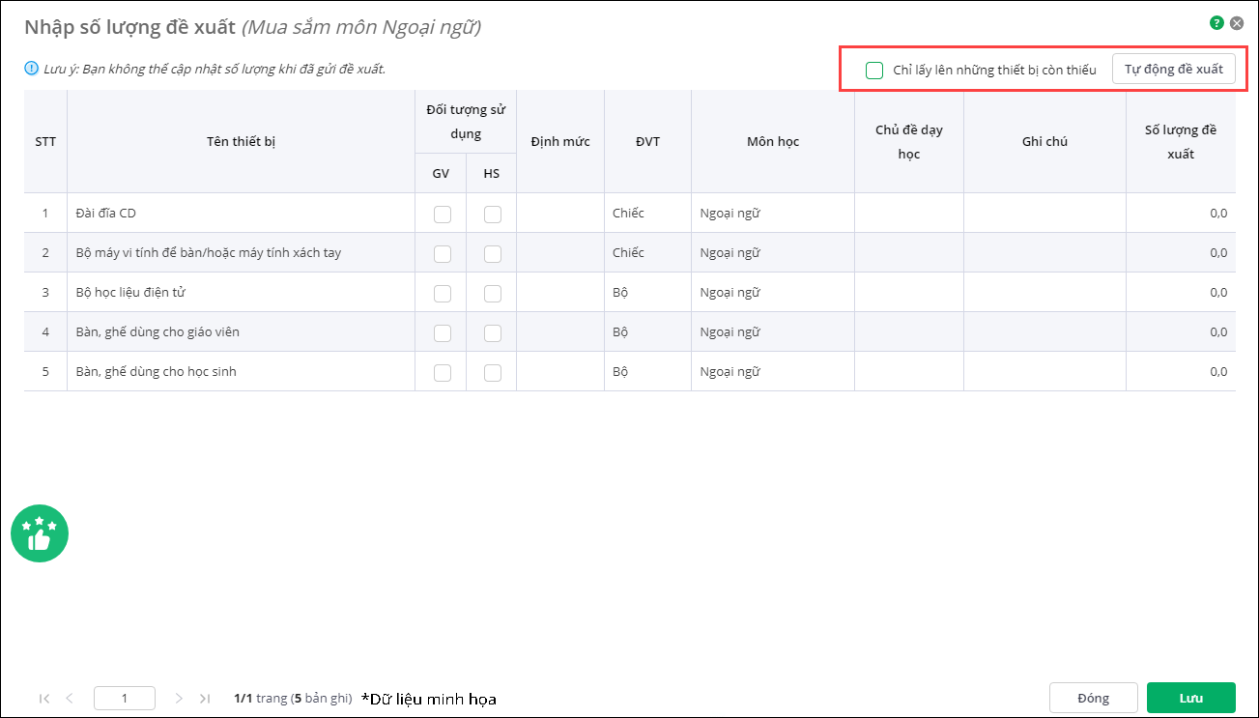Tick HS checkbox for Bộ học liệu điện tử
The width and height of the screenshot is (1259, 718).
coord(493,293)
